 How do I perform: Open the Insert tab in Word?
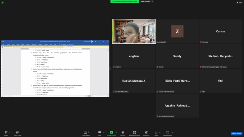(x=13, y=44)
